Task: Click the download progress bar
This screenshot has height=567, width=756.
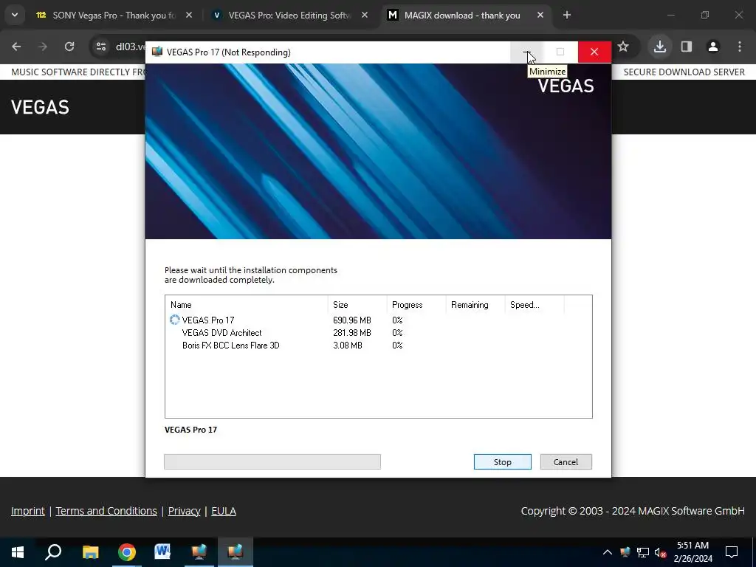Action: (x=272, y=461)
